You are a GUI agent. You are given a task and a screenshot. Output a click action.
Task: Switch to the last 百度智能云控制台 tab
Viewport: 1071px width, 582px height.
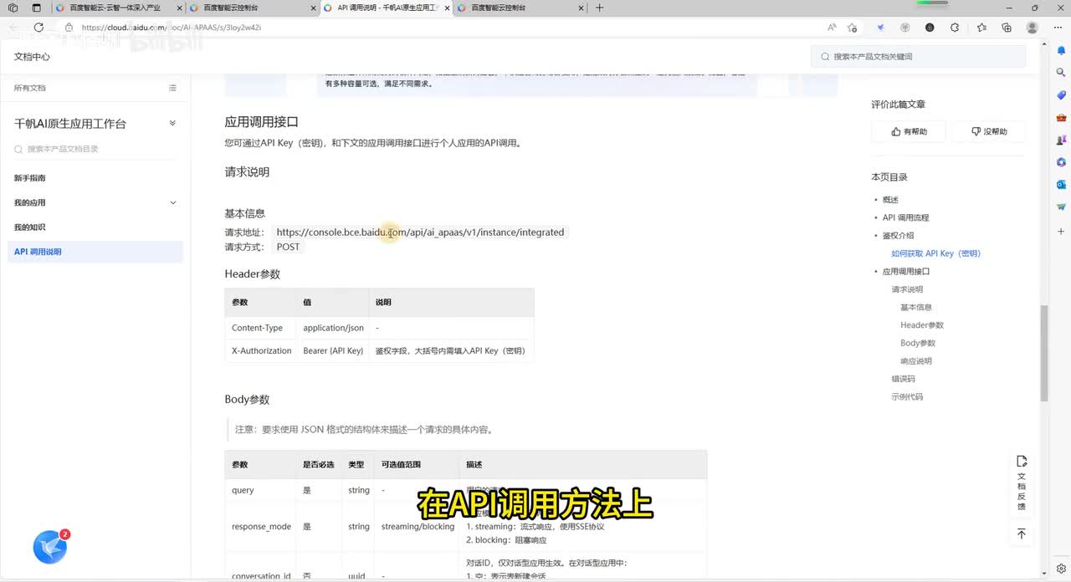click(x=517, y=8)
